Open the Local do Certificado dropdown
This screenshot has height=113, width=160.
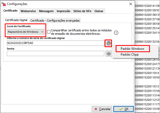(26, 32)
